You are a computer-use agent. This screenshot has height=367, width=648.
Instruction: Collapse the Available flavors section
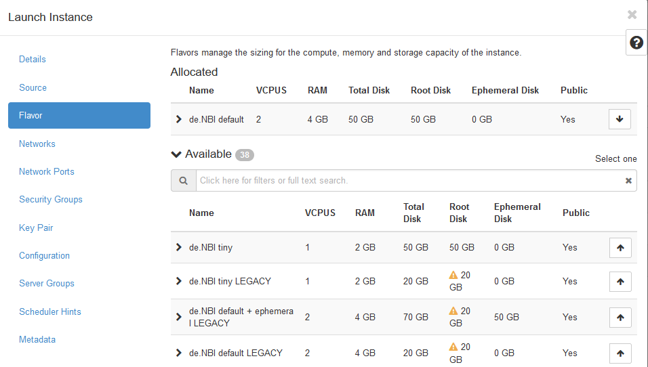tap(177, 154)
